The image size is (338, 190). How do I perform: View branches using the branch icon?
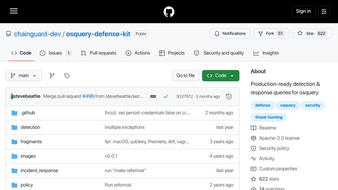[52, 76]
